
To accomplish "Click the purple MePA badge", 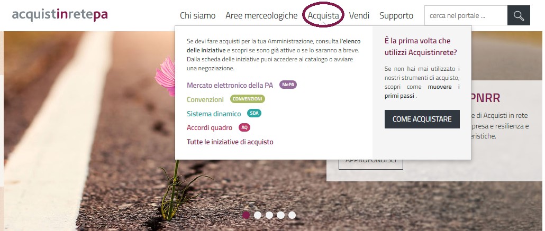I will click(x=288, y=85).
